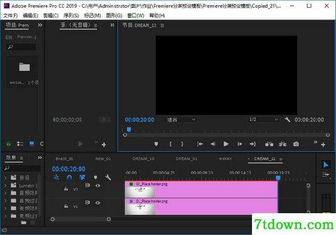The height and width of the screenshot is (235, 336).
Task: Open the 序列(S) menu
Action: click(x=71, y=16)
